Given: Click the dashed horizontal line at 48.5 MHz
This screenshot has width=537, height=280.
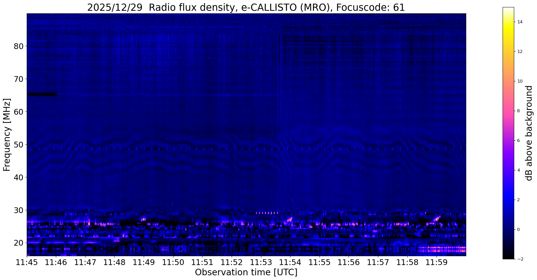Looking at the screenshot, I should (246, 149).
